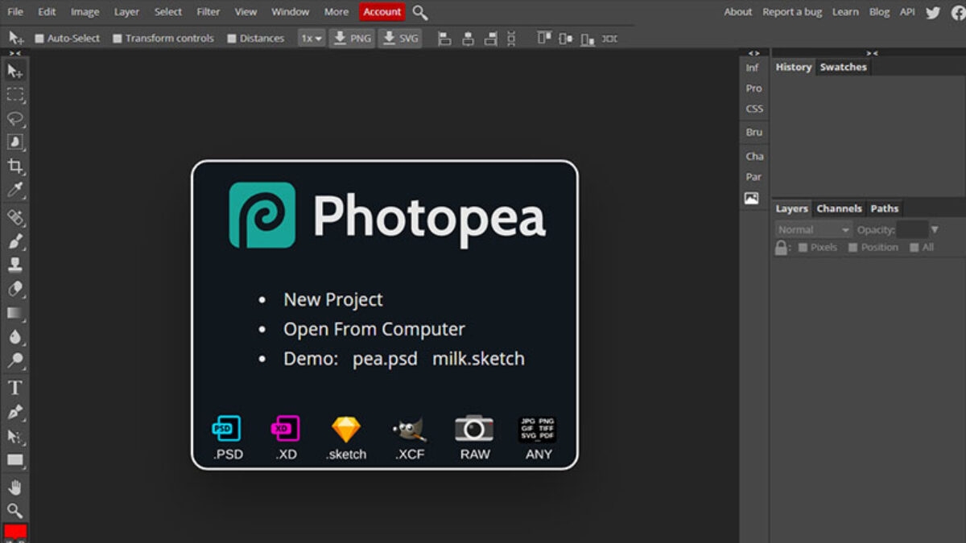The height and width of the screenshot is (543, 966).
Task: Click the .sketch format icon
Action: coord(346,430)
